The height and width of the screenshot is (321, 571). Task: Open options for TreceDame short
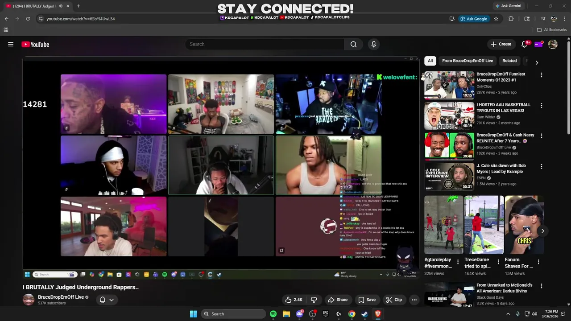pos(498,262)
